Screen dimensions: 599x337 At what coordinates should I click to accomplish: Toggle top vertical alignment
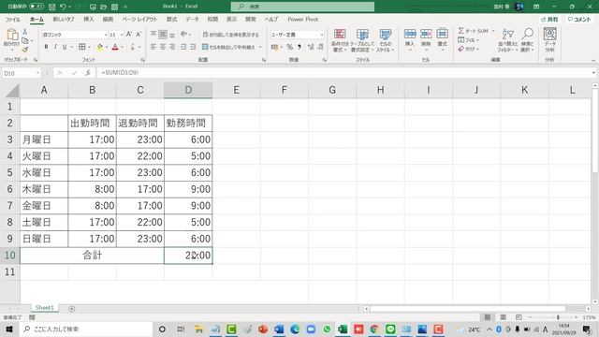pos(153,35)
